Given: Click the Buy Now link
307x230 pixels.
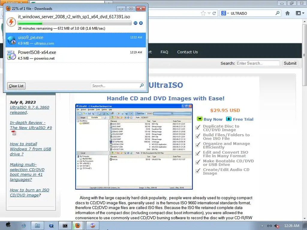Looking at the screenshot, I should tap(213, 119).
